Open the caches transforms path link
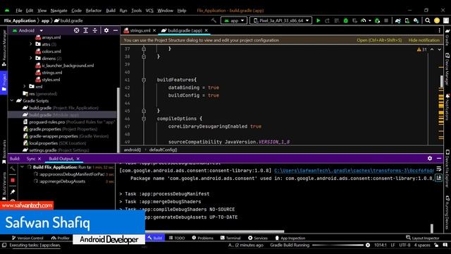Image resolution: width=451 pixels, height=254 pixels. (x=354, y=171)
